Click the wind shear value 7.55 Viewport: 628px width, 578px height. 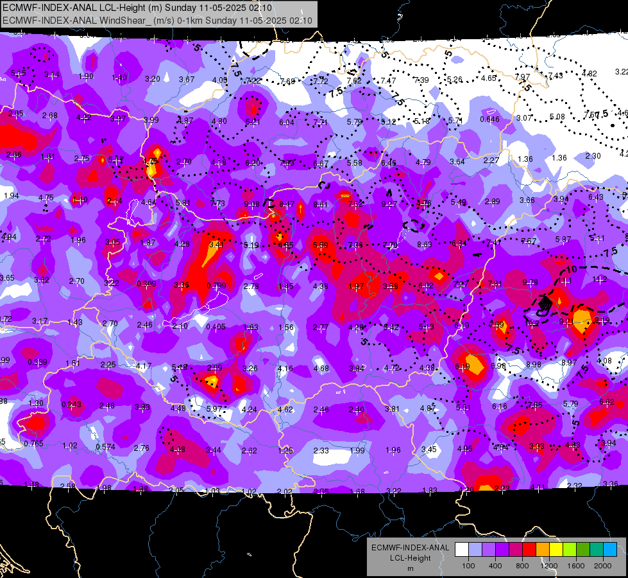[535, 405]
